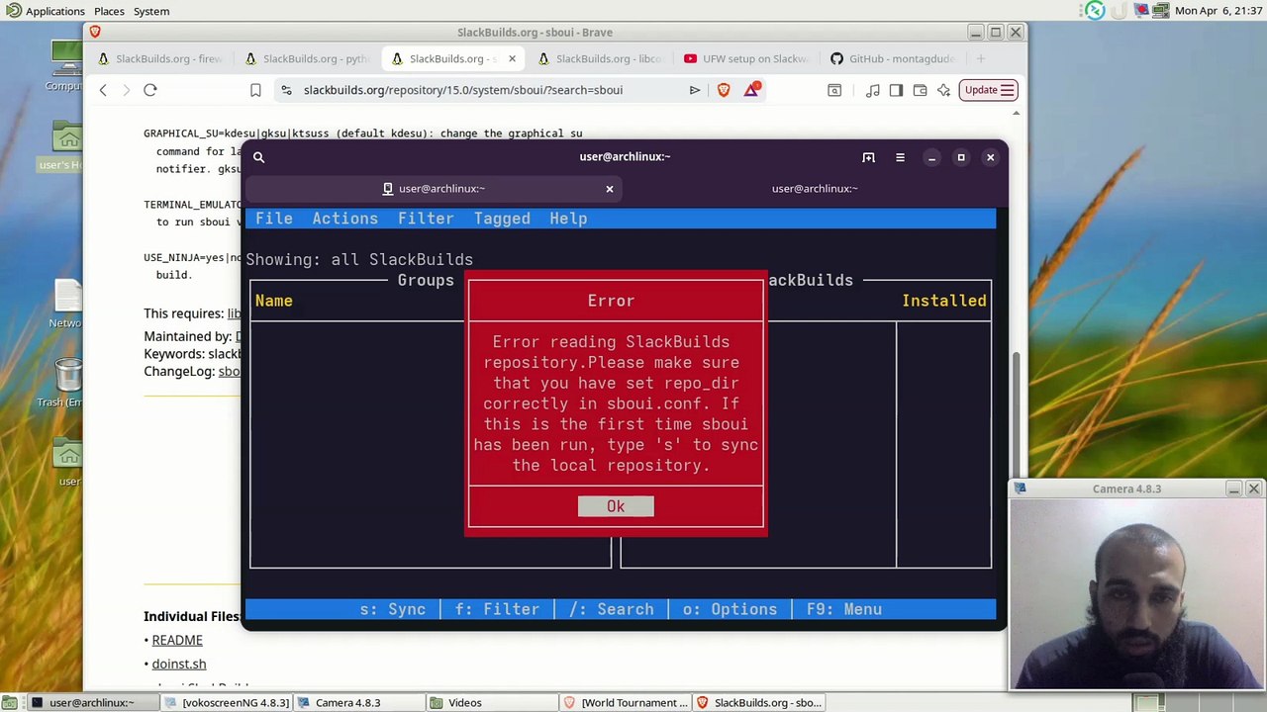Screen dimensions: 1267x712
Task: Switch to SlackBuilds.org libconfig browser tab
Action: (599, 58)
